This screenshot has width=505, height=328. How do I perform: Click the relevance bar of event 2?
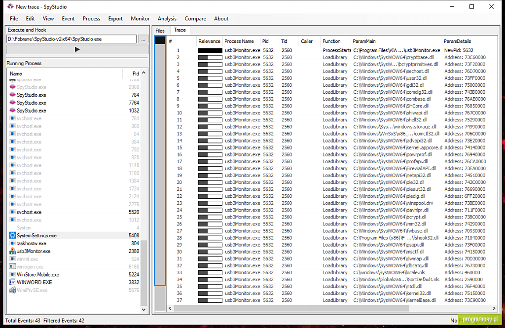[210, 57]
